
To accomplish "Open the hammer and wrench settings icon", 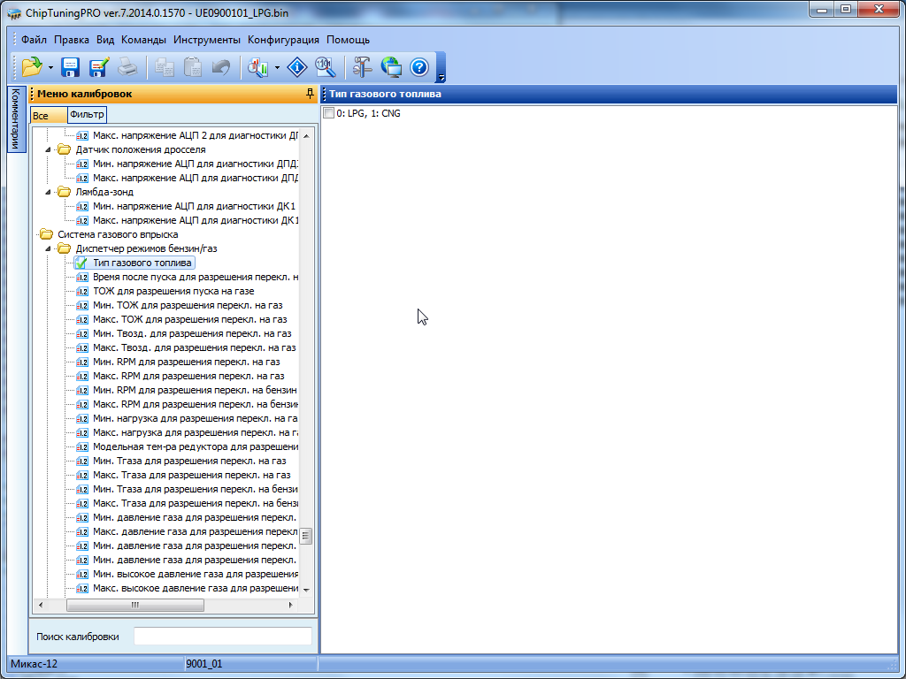I will pyautogui.click(x=363, y=66).
